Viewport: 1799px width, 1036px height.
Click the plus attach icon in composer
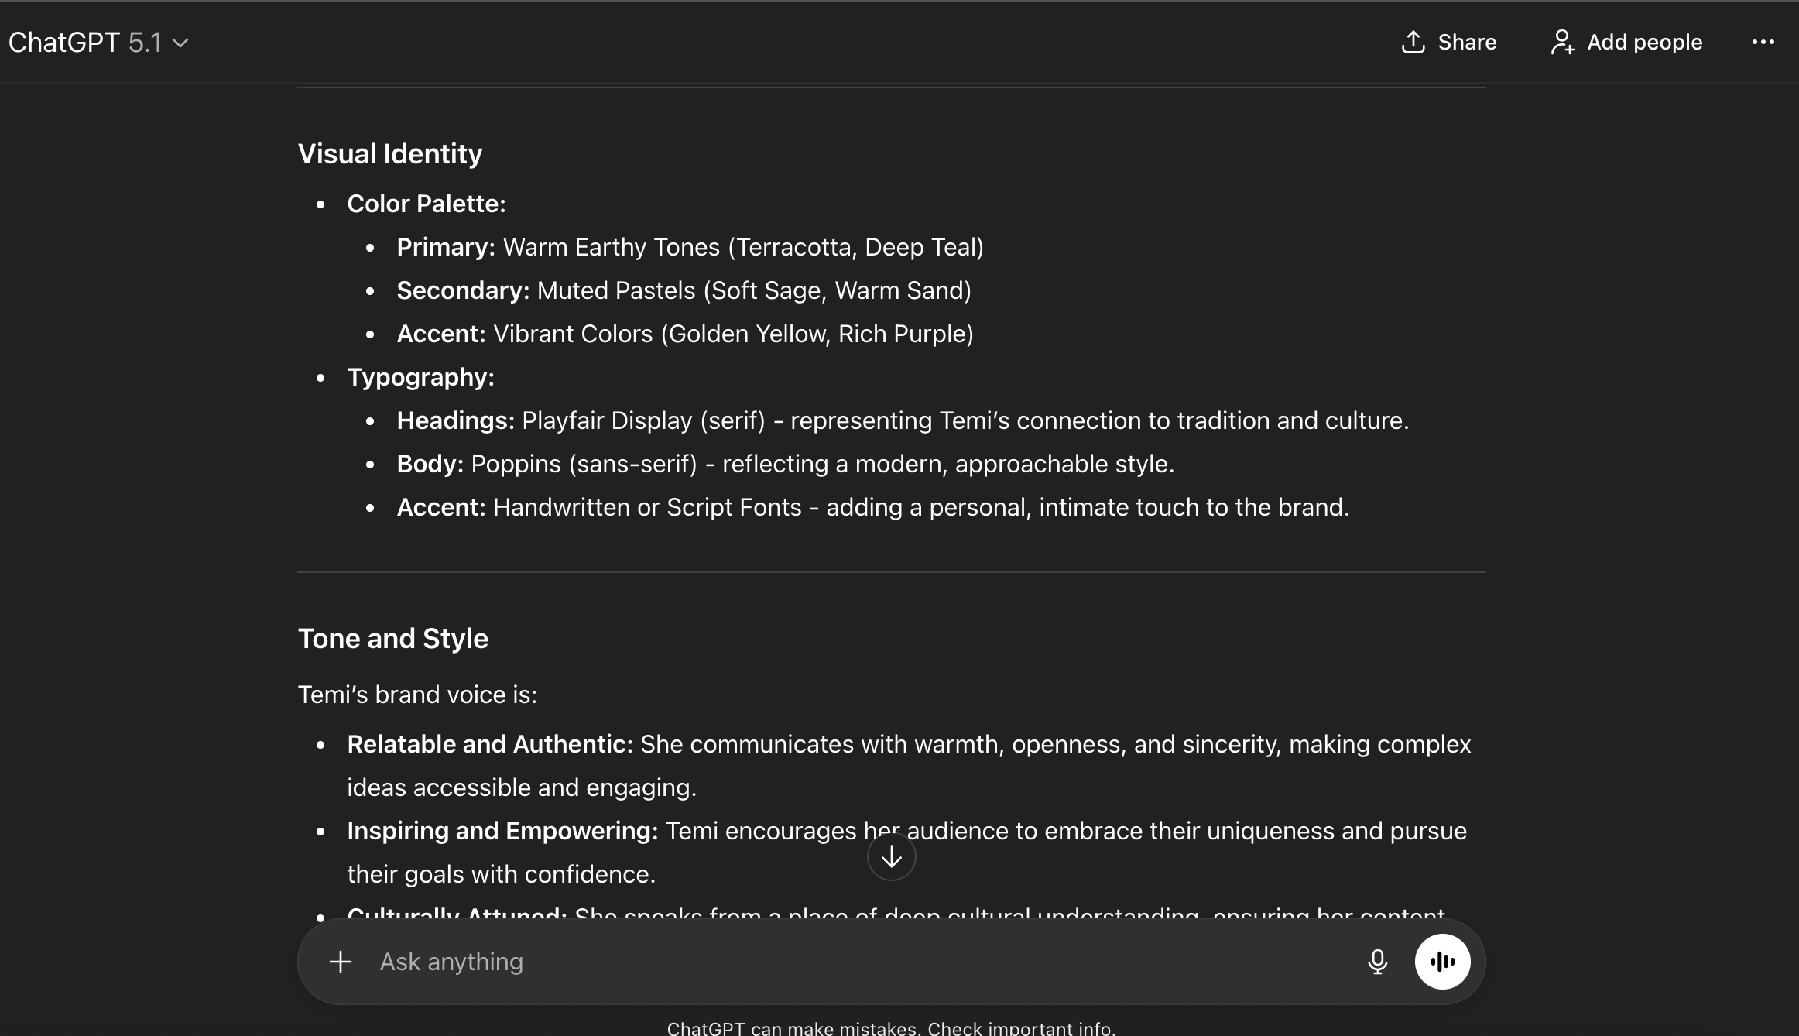pyautogui.click(x=341, y=962)
